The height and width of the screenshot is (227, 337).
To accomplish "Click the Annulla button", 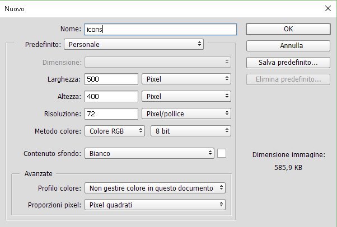I will click(287, 45).
